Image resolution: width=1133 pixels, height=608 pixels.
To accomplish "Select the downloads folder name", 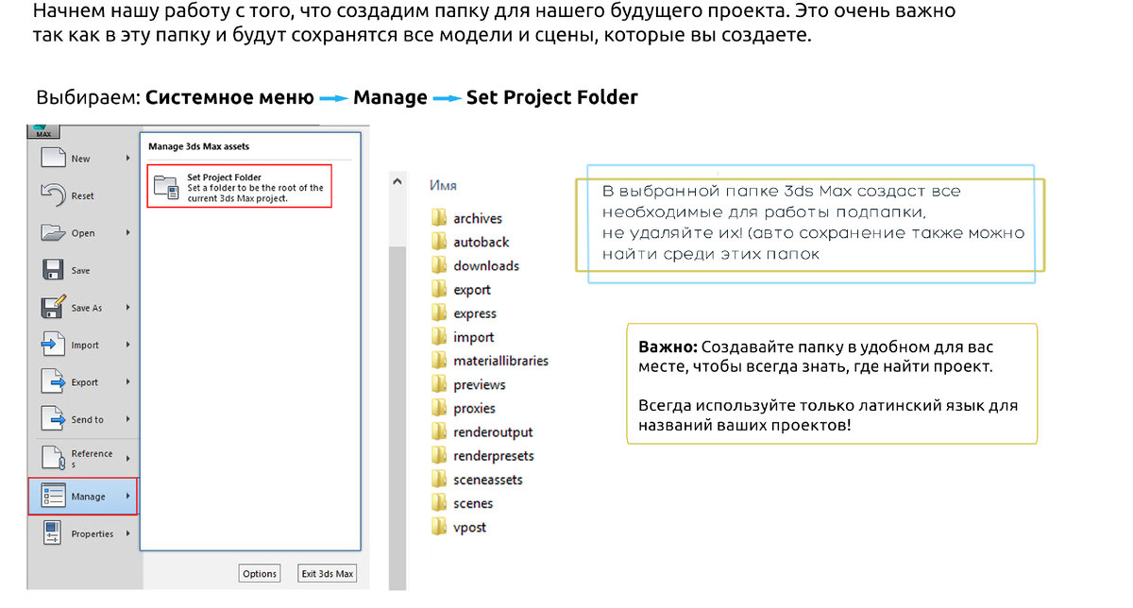I will [x=486, y=265].
